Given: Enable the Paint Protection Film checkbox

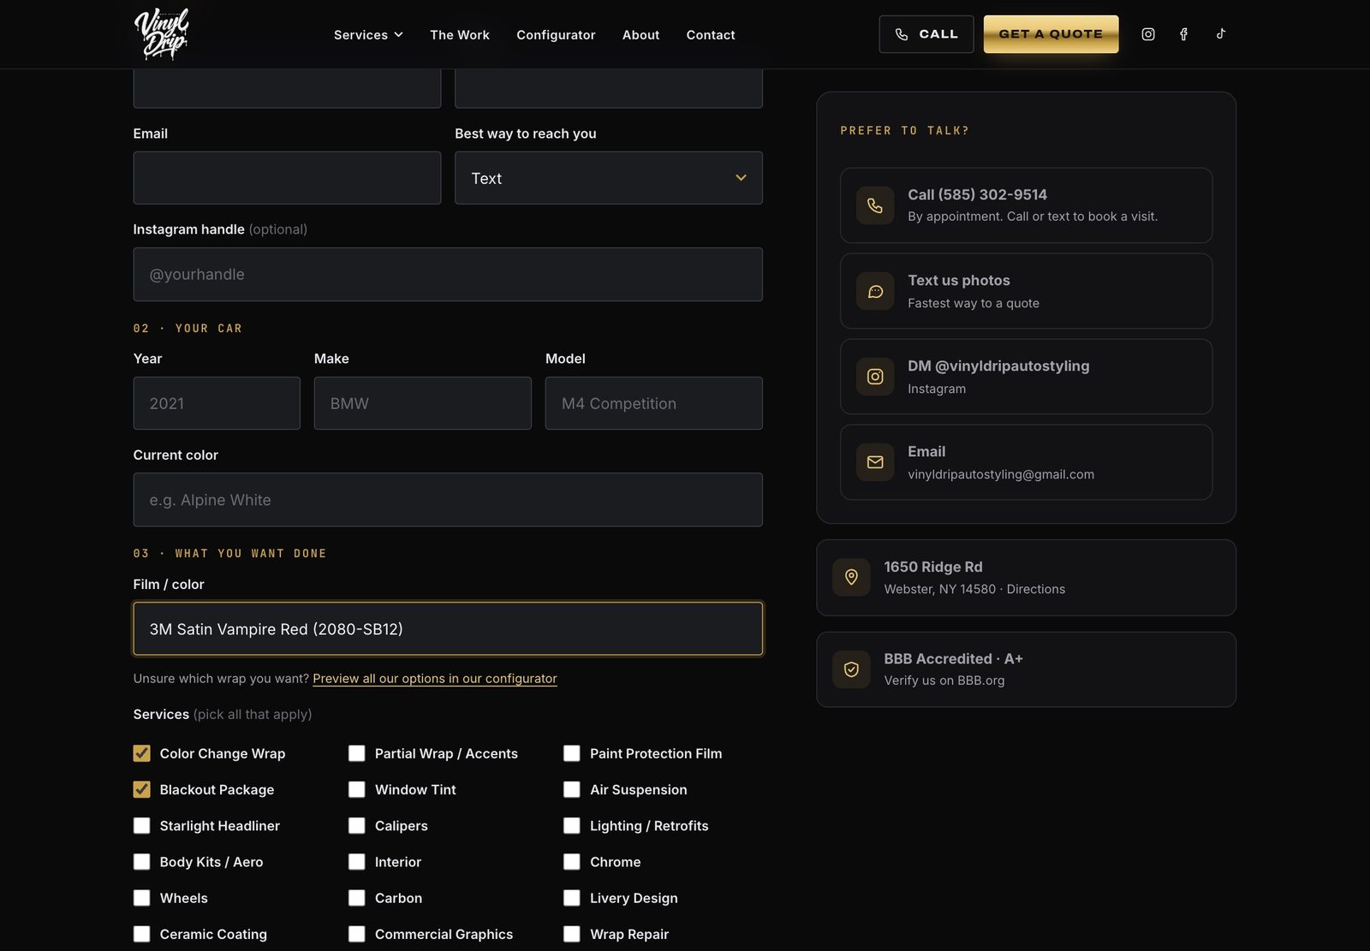Looking at the screenshot, I should pyautogui.click(x=572, y=753).
